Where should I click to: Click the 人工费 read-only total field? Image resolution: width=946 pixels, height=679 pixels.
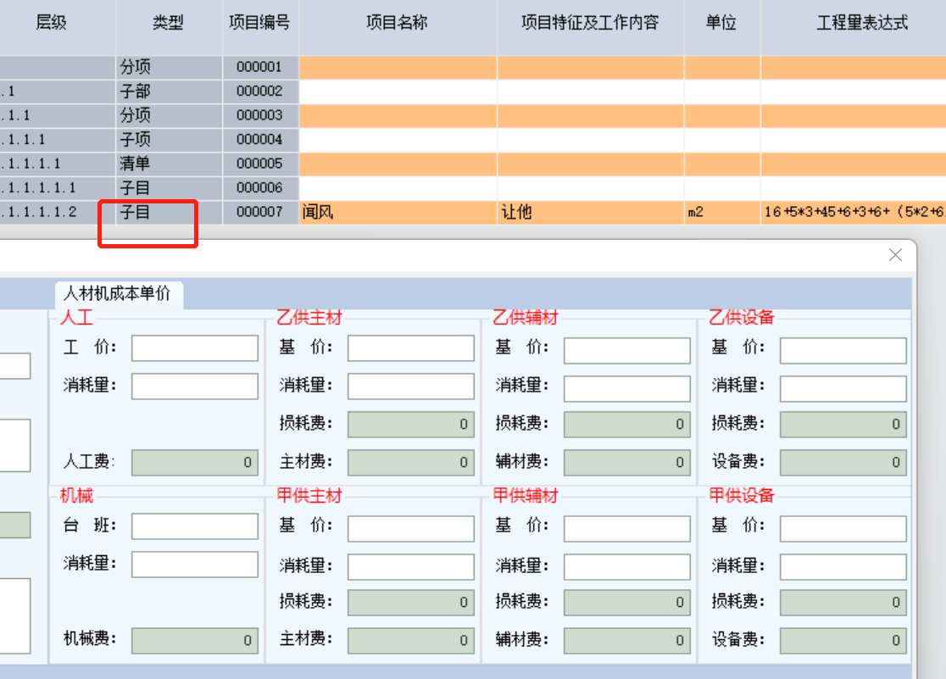[x=194, y=462]
